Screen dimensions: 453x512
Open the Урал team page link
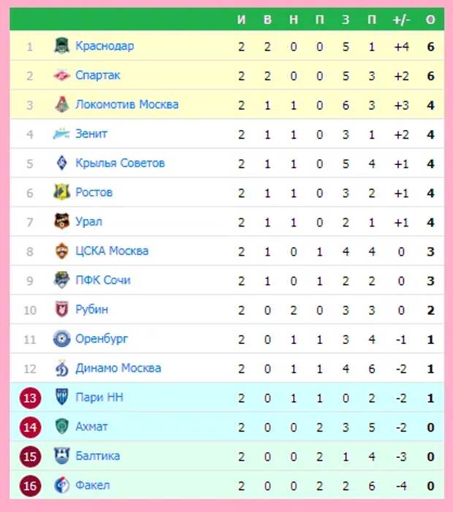pos(88,222)
